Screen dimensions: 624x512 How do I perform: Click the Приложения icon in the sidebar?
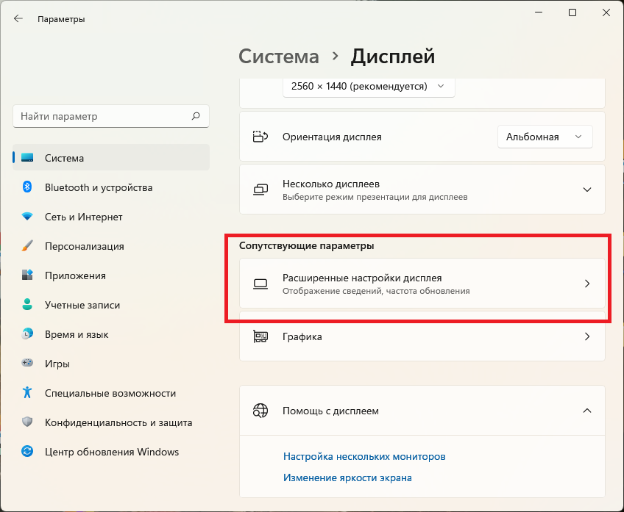coord(27,275)
